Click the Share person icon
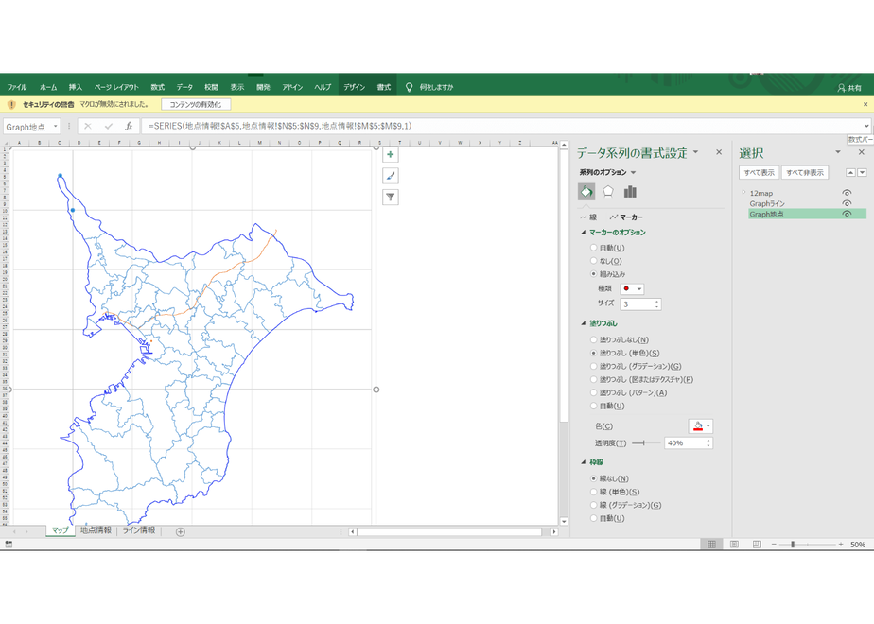The image size is (874, 624). [841, 88]
